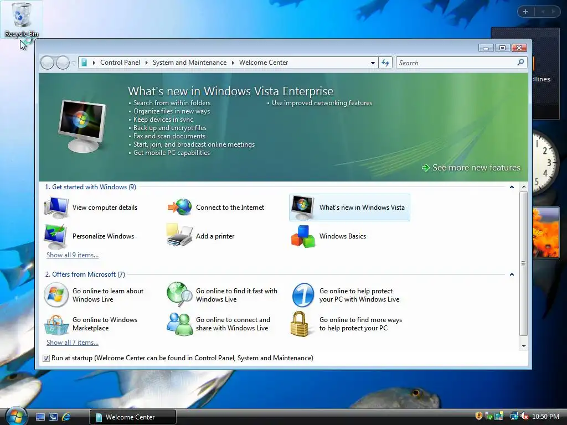Screen dimensions: 567x425
Task: Click the Windows Start orb
Action: point(16,417)
